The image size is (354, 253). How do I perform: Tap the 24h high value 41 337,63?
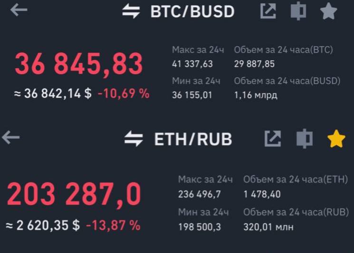click(192, 64)
